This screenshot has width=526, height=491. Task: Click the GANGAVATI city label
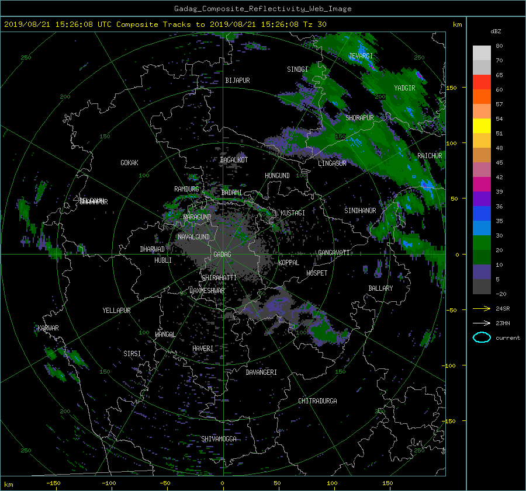pos(334,253)
